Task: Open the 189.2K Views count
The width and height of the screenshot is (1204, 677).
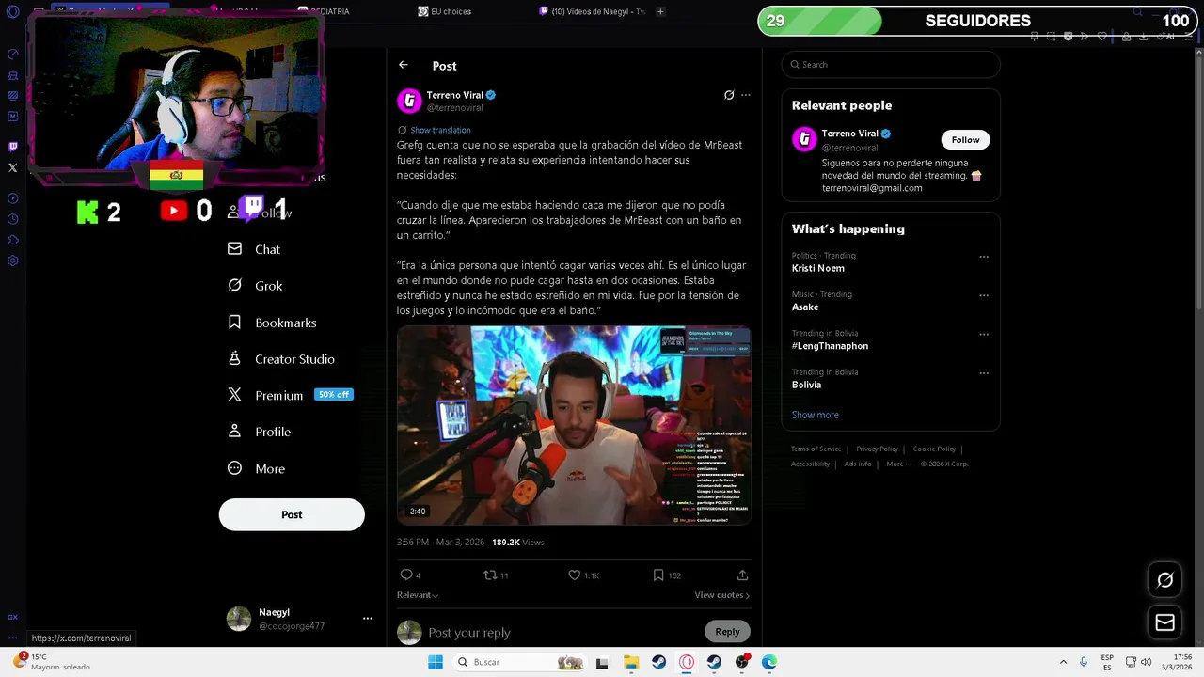Action: tap(517, 543)
